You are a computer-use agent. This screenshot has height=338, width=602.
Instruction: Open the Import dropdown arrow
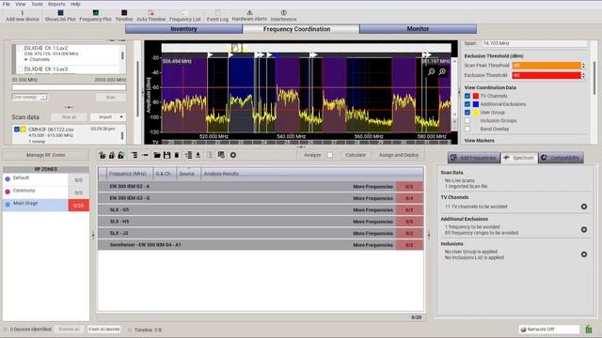(x=121, y=116)
